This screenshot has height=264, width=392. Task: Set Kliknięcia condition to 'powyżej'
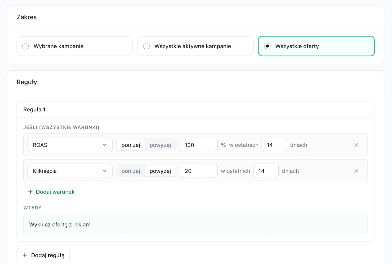tap(160, 171)
